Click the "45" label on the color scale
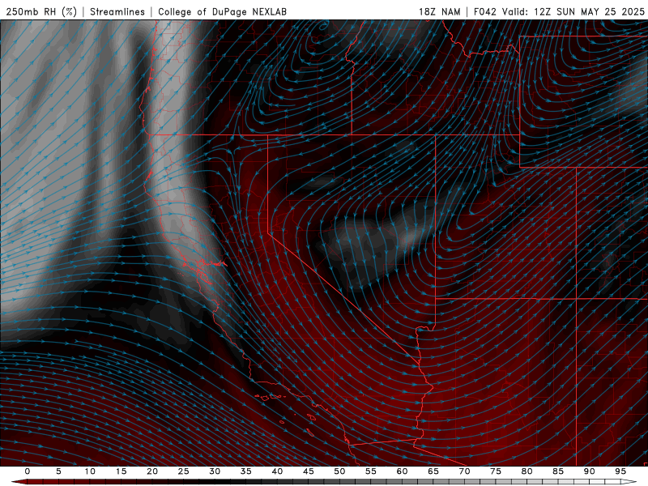The image size is (648, 486). click(309, 471)
